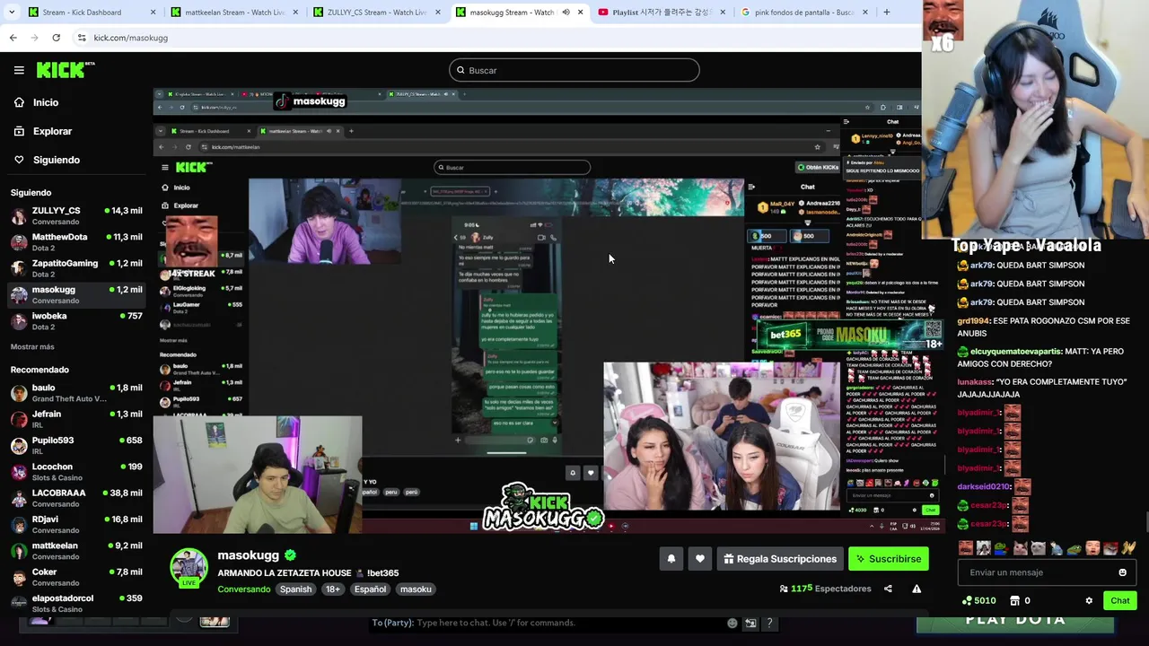Select the 18+ tag chip
This screenshot has height=646, width=1149.
(x=333, y=589)
